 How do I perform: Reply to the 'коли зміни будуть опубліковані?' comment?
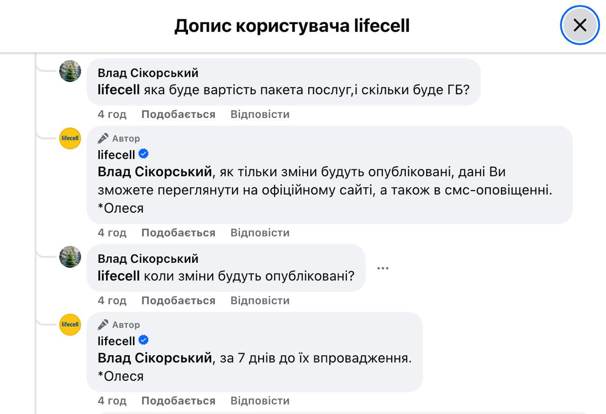coord(259,300)
